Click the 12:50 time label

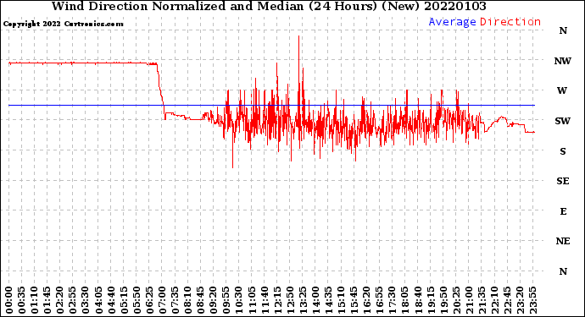pos(289,300)
